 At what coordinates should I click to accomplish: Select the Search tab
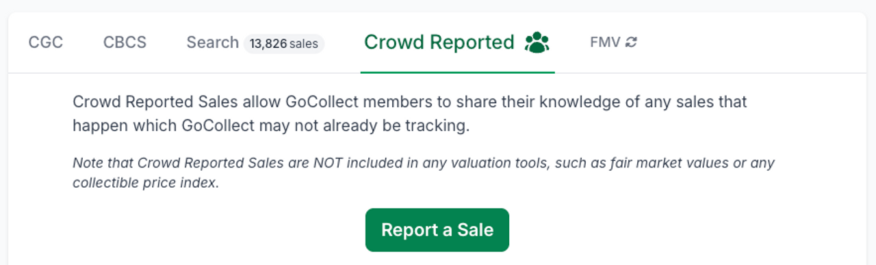point(212,42)
